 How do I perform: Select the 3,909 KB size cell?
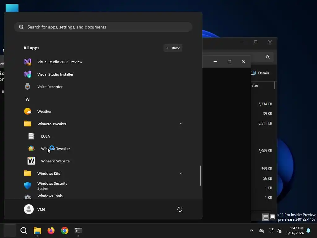[x=265, y=151]
